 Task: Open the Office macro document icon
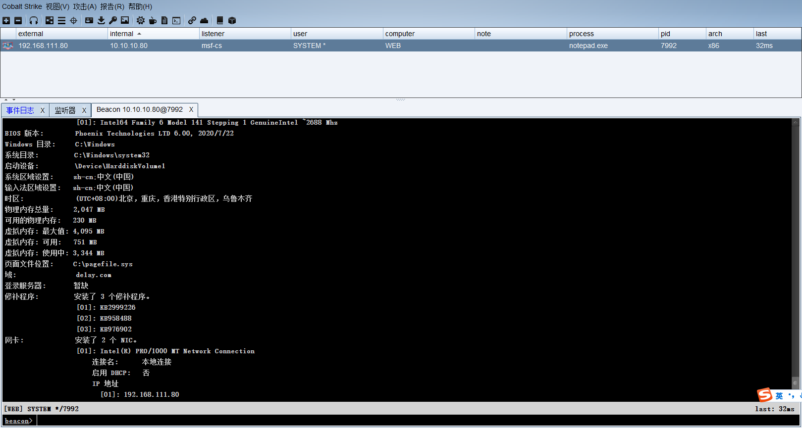[x=164, y=20]
